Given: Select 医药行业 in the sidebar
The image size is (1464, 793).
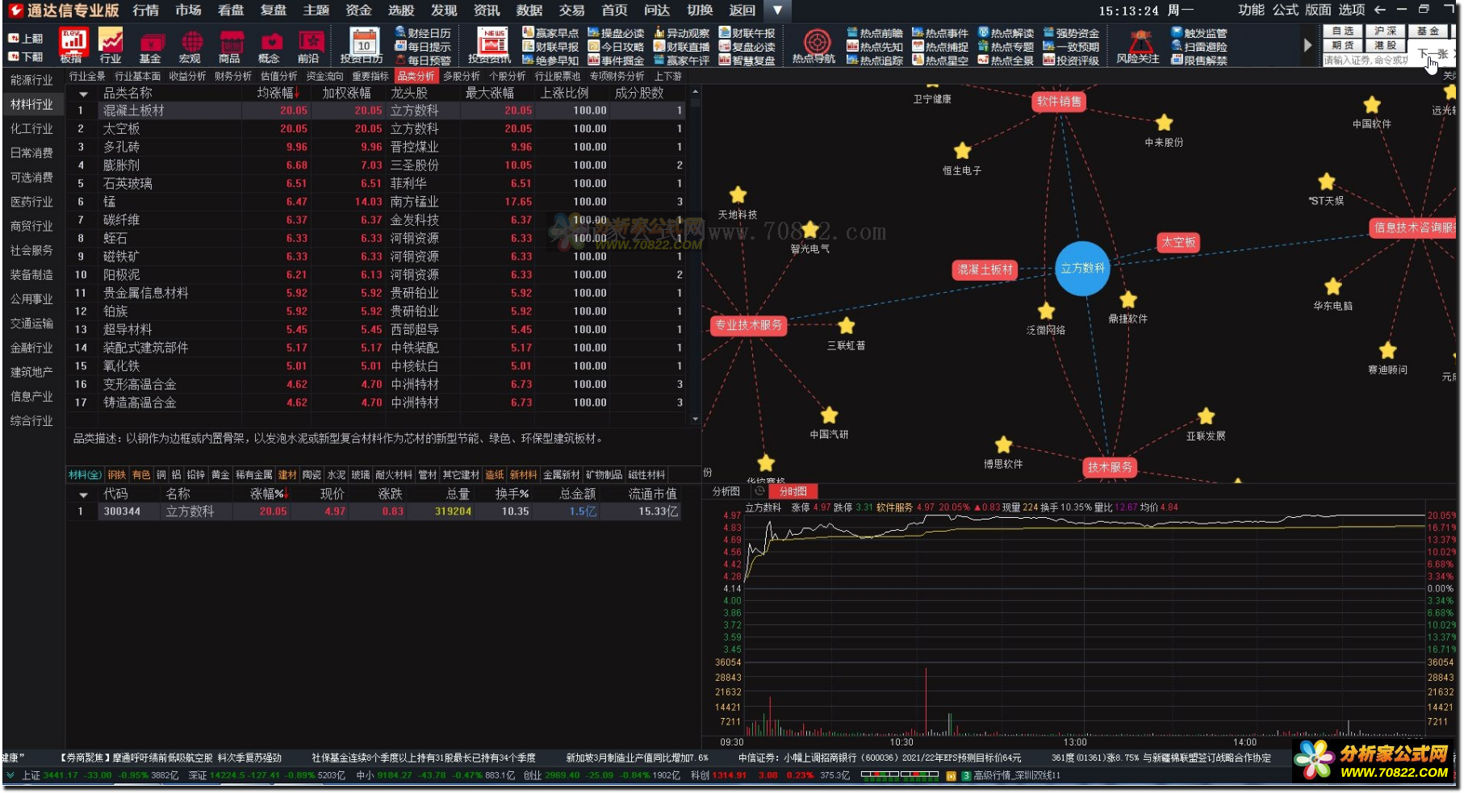Looking at the screenshot, I should (x=32, y=202).
